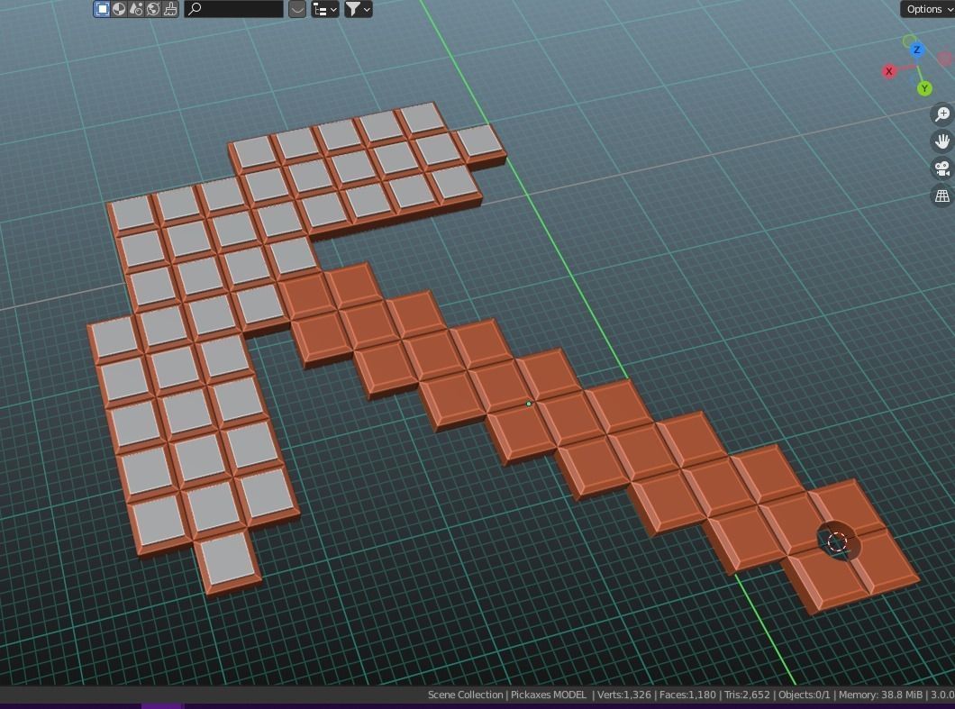This screenshot has height=709, width=955.
Task: Click the 3D cursor on the handle
Action: pyautogui.click(x=837, y=541)
